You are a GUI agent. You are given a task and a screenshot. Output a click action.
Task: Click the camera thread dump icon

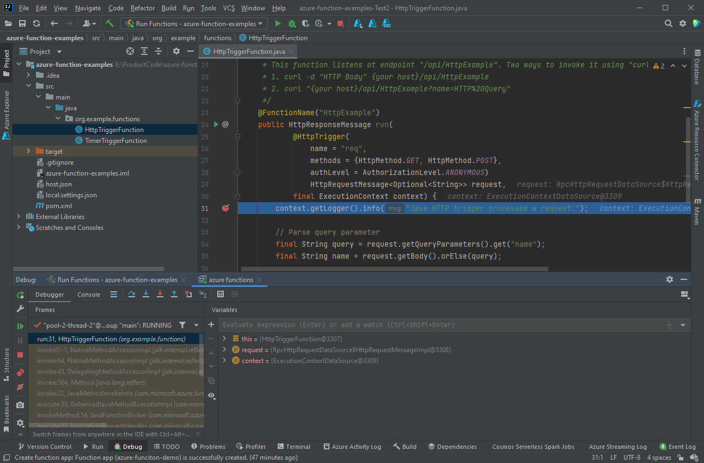tap(20, 405)
